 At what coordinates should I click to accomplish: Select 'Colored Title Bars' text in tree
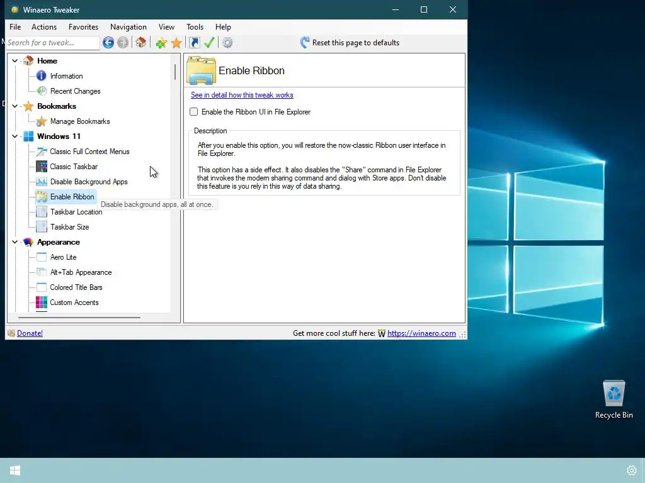(76, 287)
